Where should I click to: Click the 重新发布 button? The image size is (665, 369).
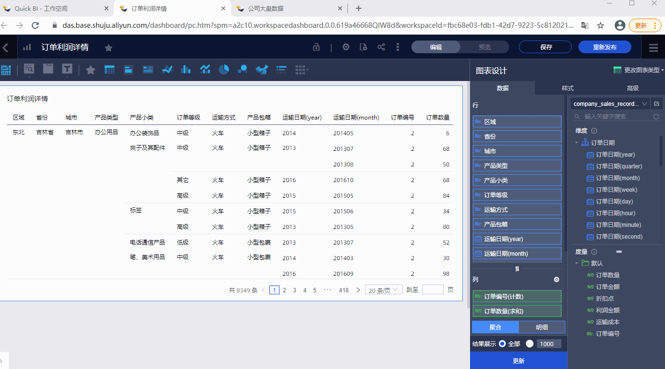(604, 47)
